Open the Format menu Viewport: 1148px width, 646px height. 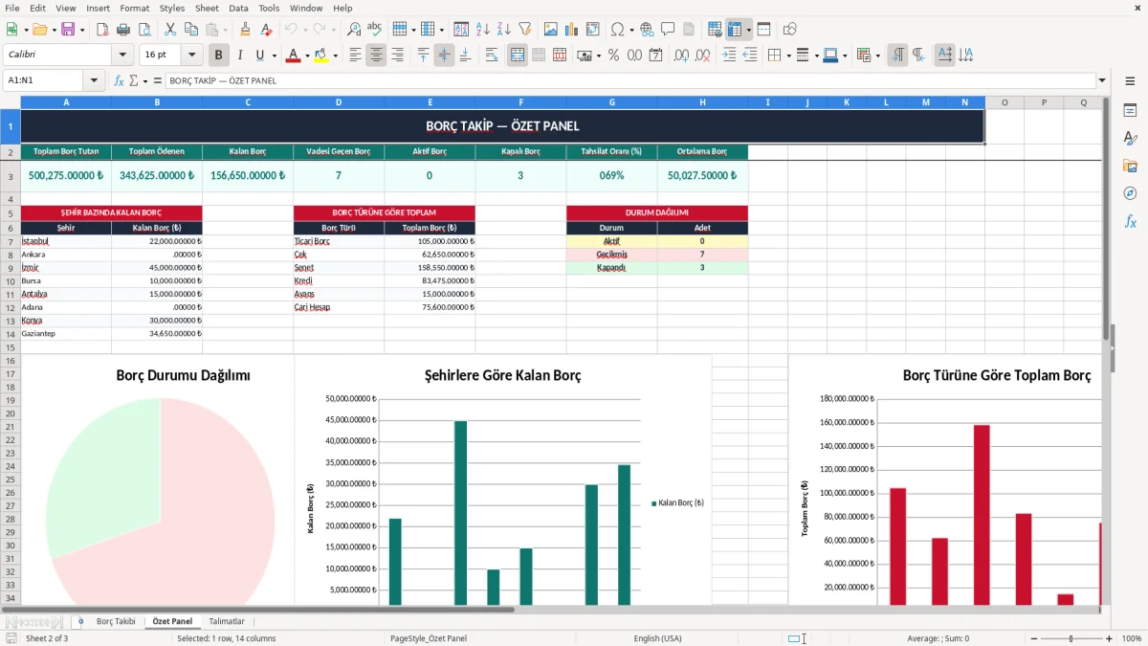[134, 8]
